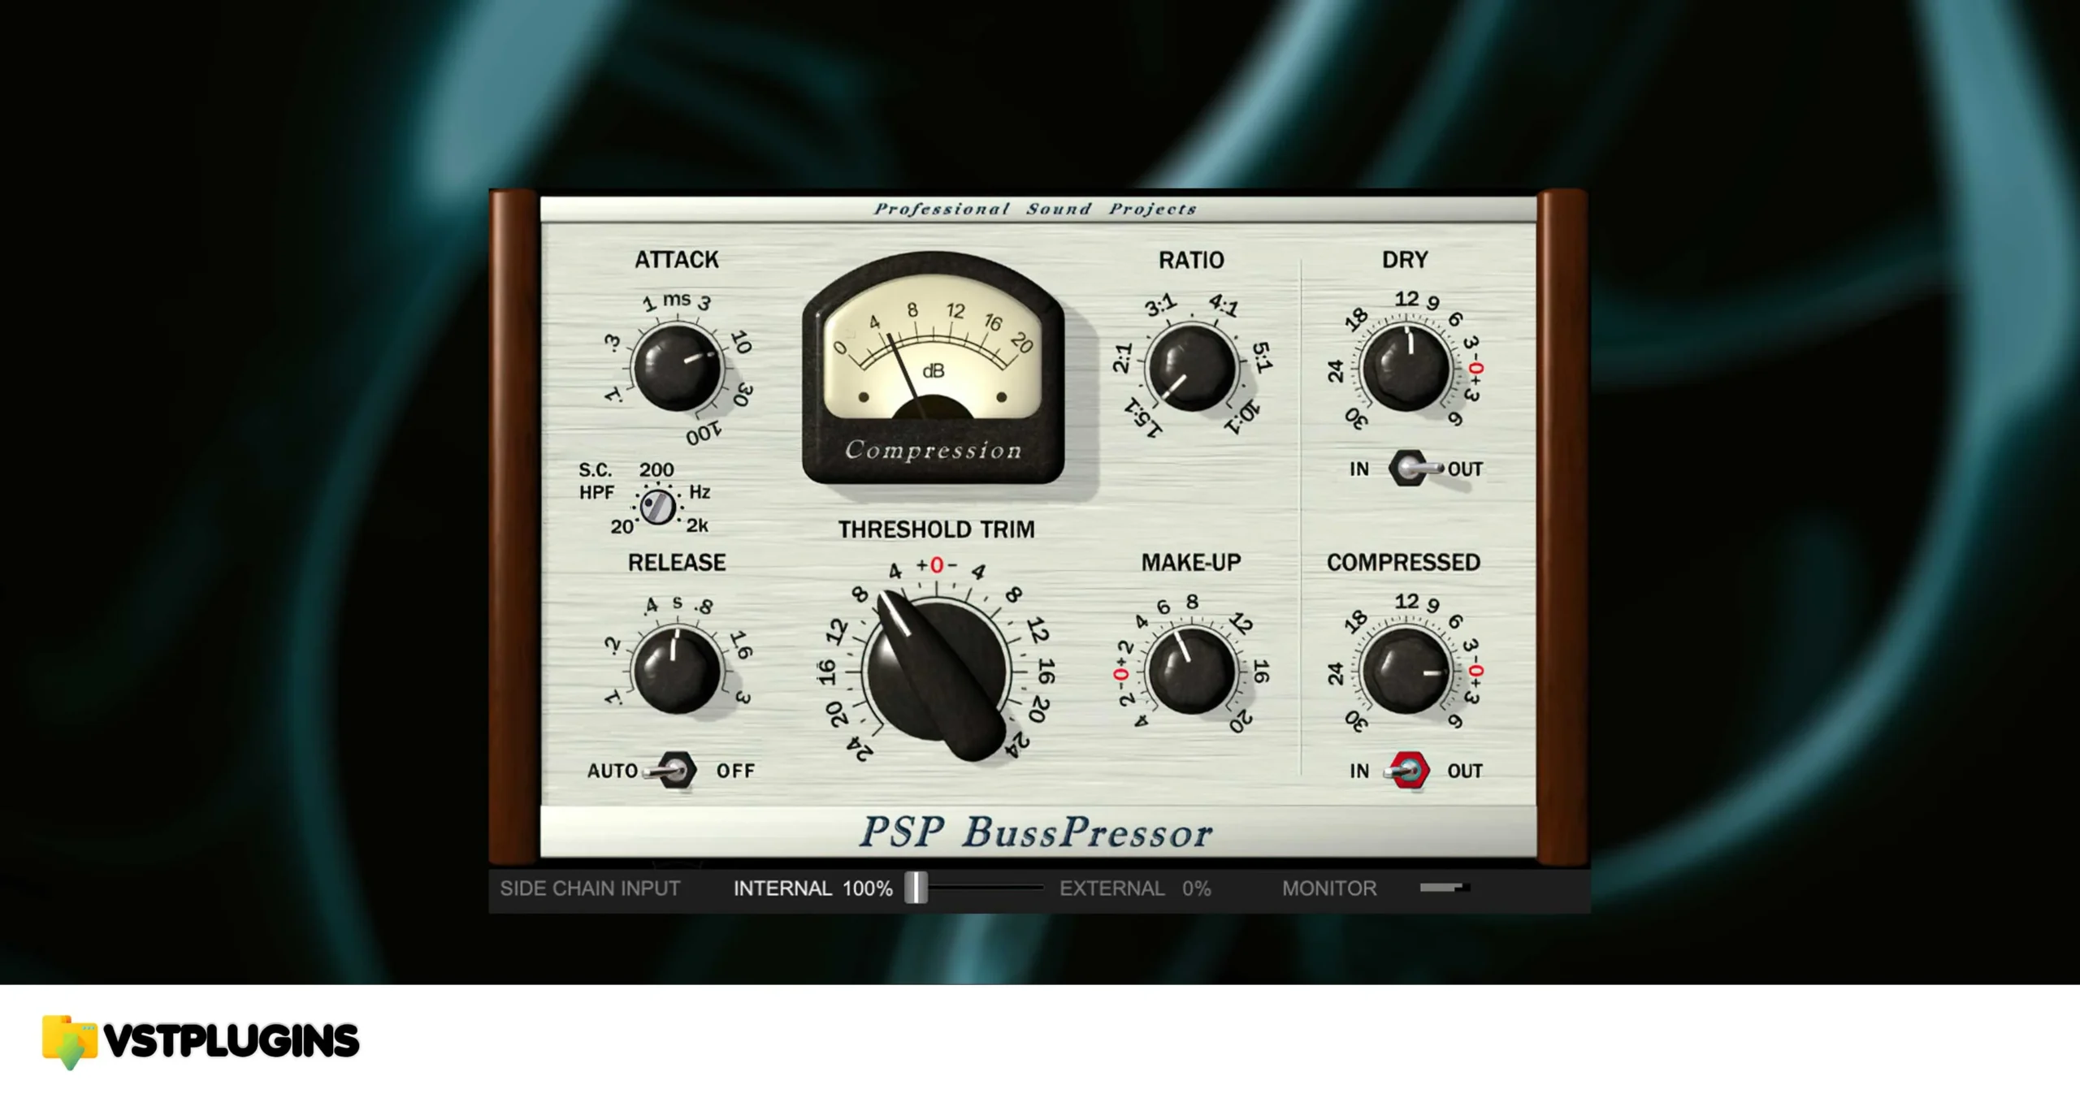
Task: Click the MAKE-UP heading
Action: [x=1191, y=562]
